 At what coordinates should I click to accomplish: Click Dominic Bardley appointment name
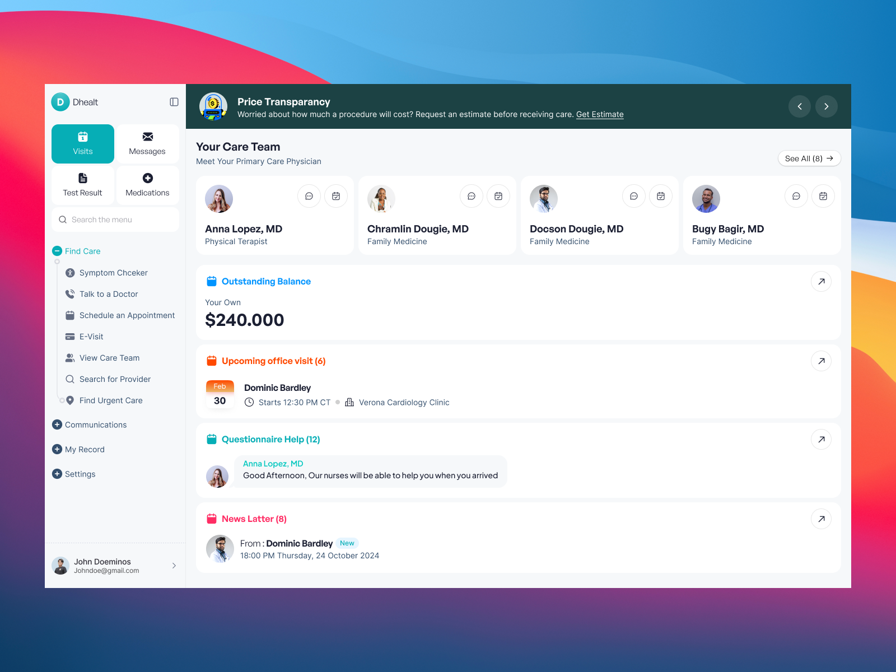(x=277, y=388)
